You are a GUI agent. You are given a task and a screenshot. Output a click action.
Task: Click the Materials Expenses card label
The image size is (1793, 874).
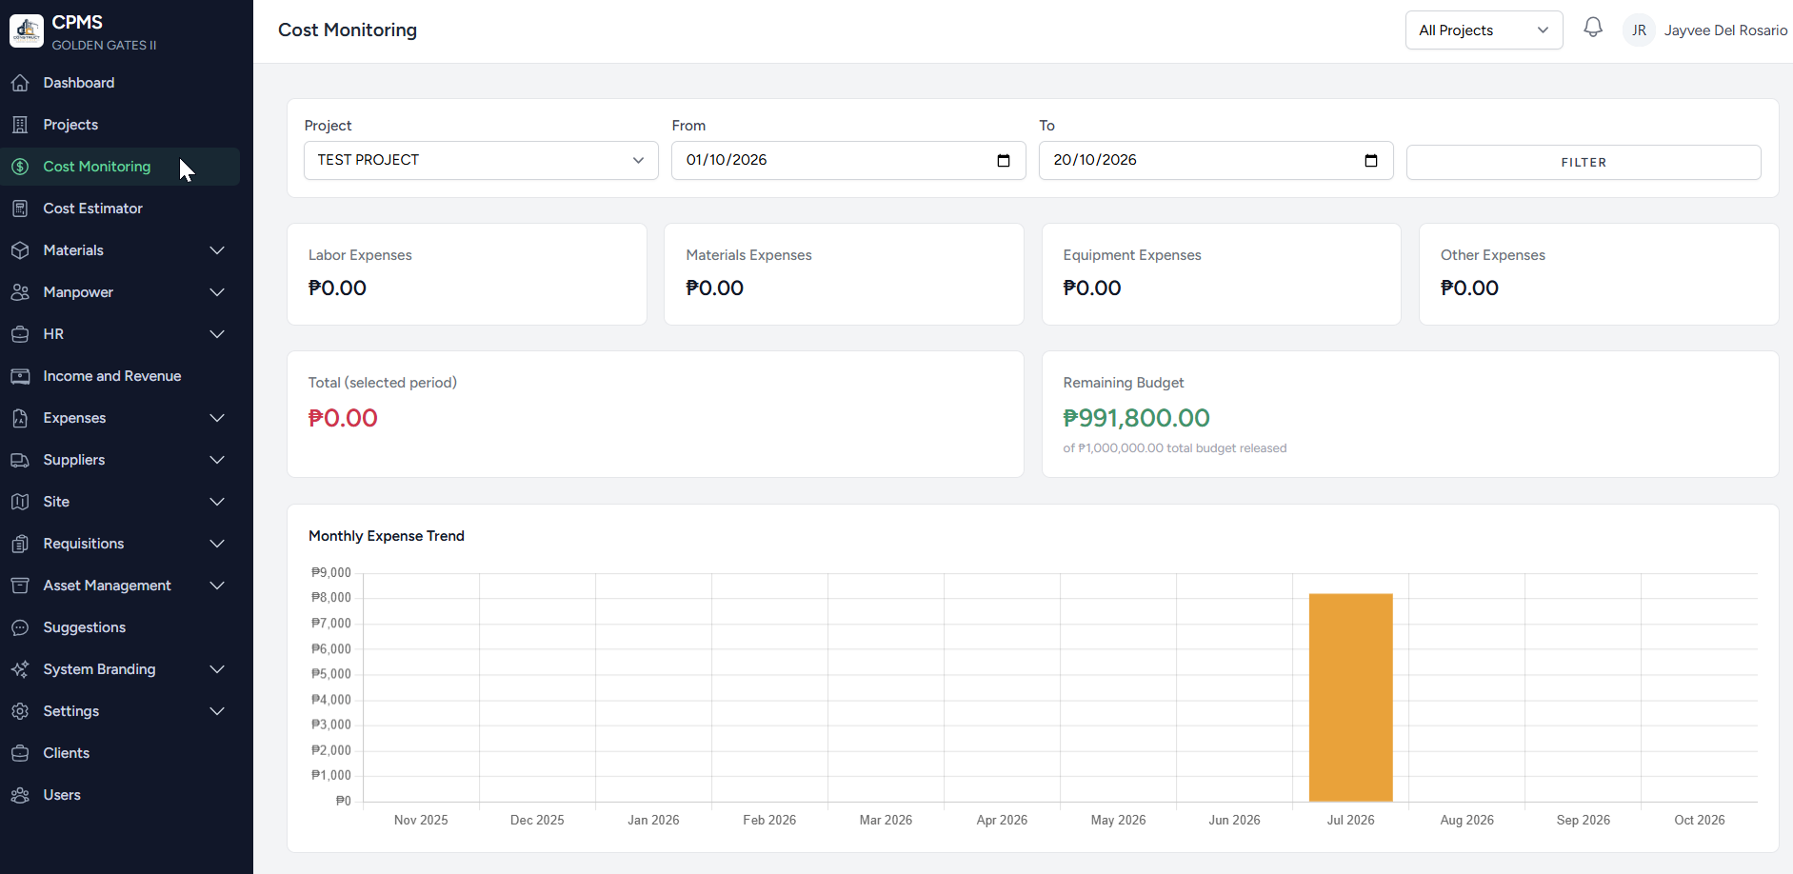[748, 255]
